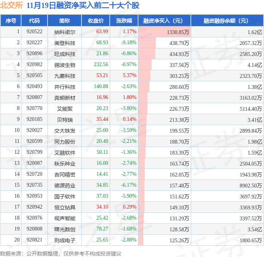The height and width of the screenshot is (257, 264).
Task: Select stock name 视声智能
Action: (x=64, y=218)
